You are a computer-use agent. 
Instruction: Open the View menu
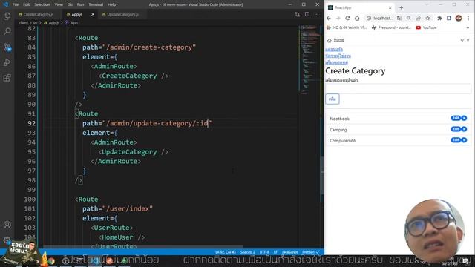59,4
